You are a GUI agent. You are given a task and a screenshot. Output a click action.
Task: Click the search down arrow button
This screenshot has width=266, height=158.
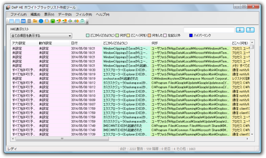(x=240, y=30)
